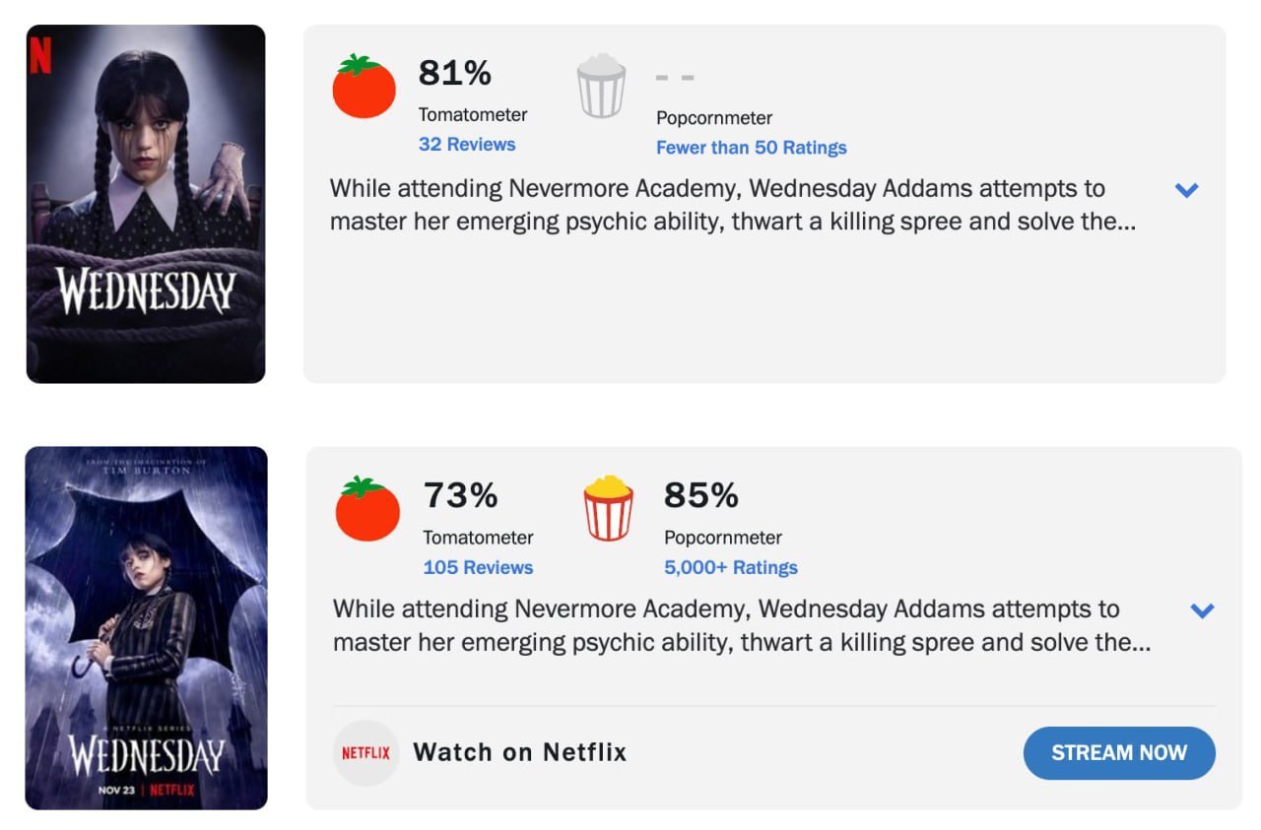1261x830 pixels.
Task: Open the 105 Reviews link
Action: click(x=478, y=567)
